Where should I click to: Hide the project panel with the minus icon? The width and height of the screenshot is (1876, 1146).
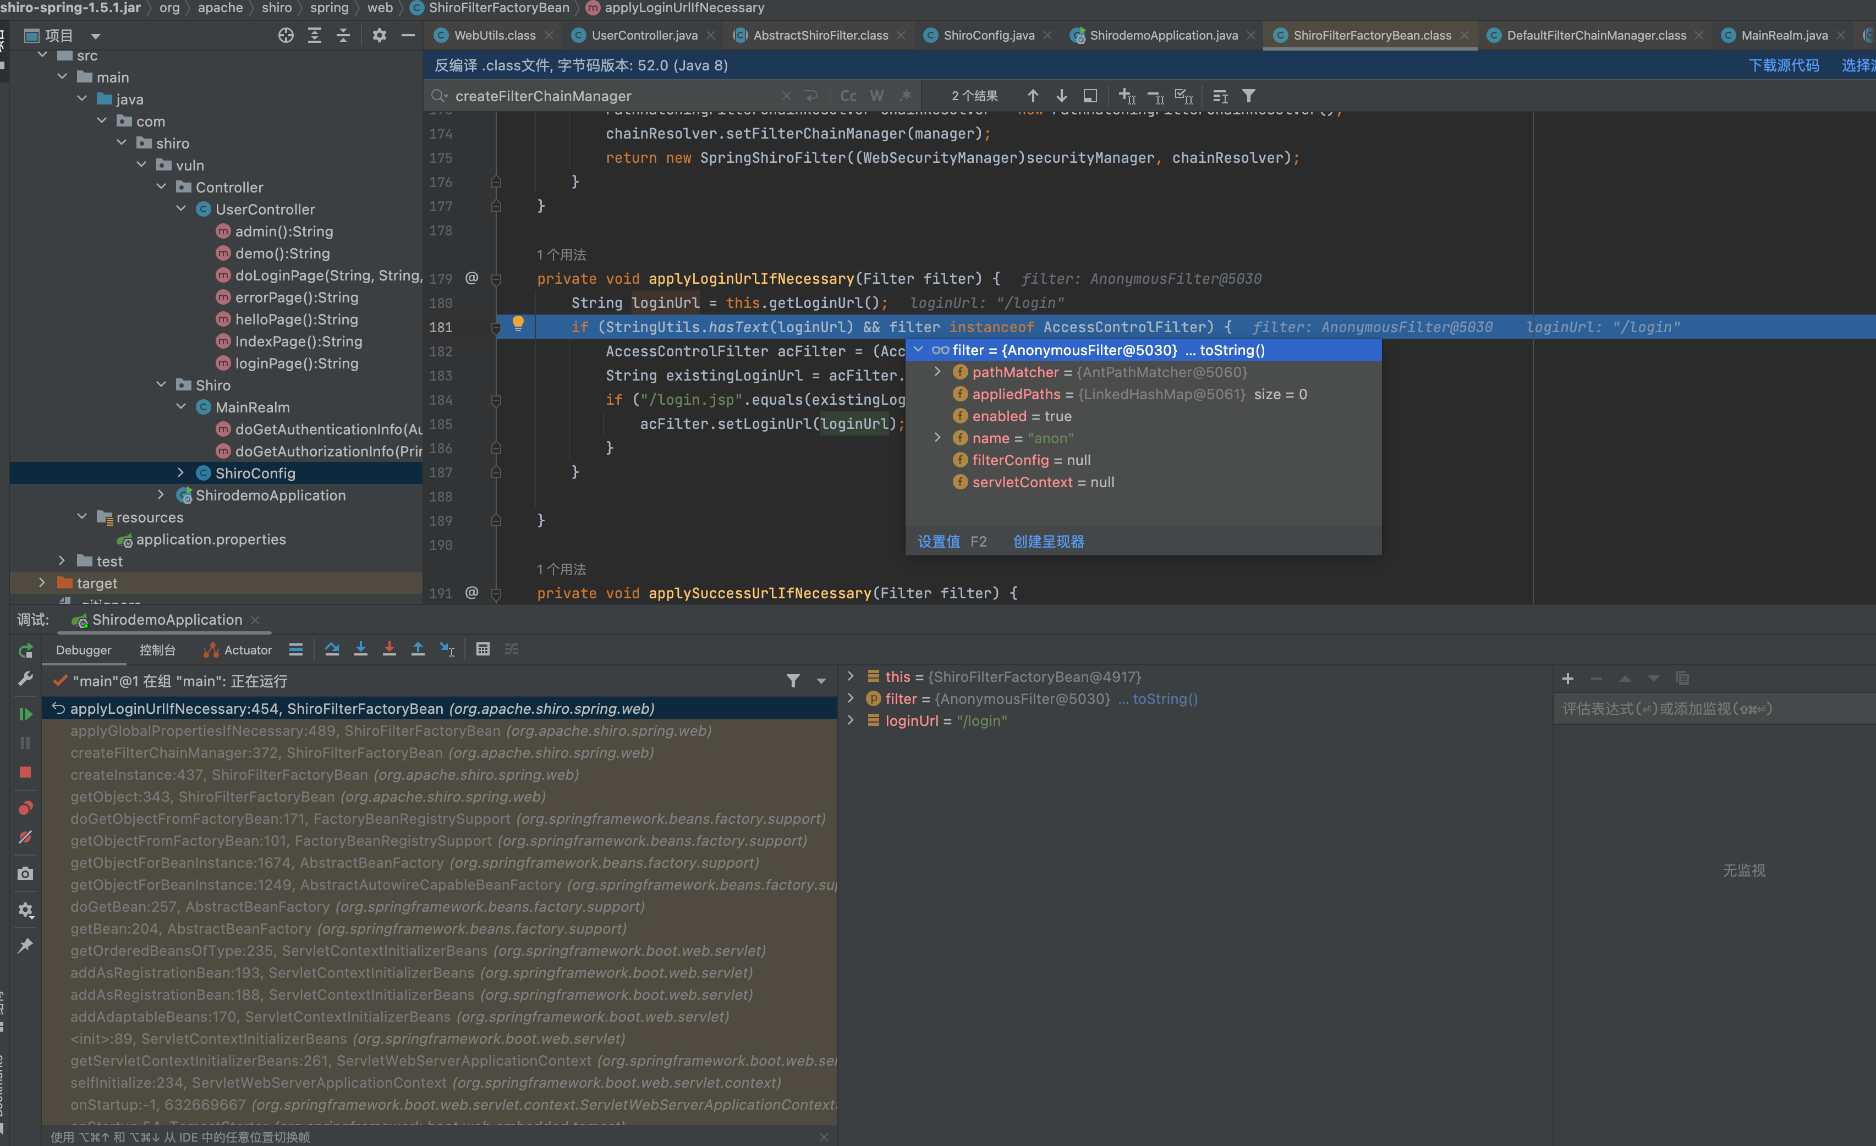click(408, 35)
